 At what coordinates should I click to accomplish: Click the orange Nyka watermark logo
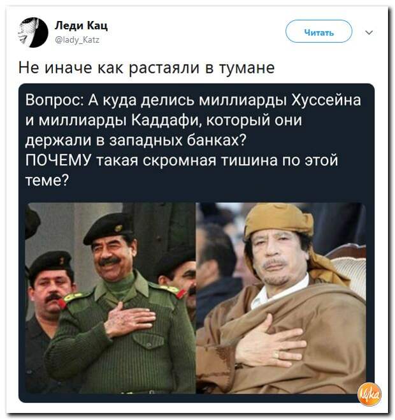pos(370,394)
